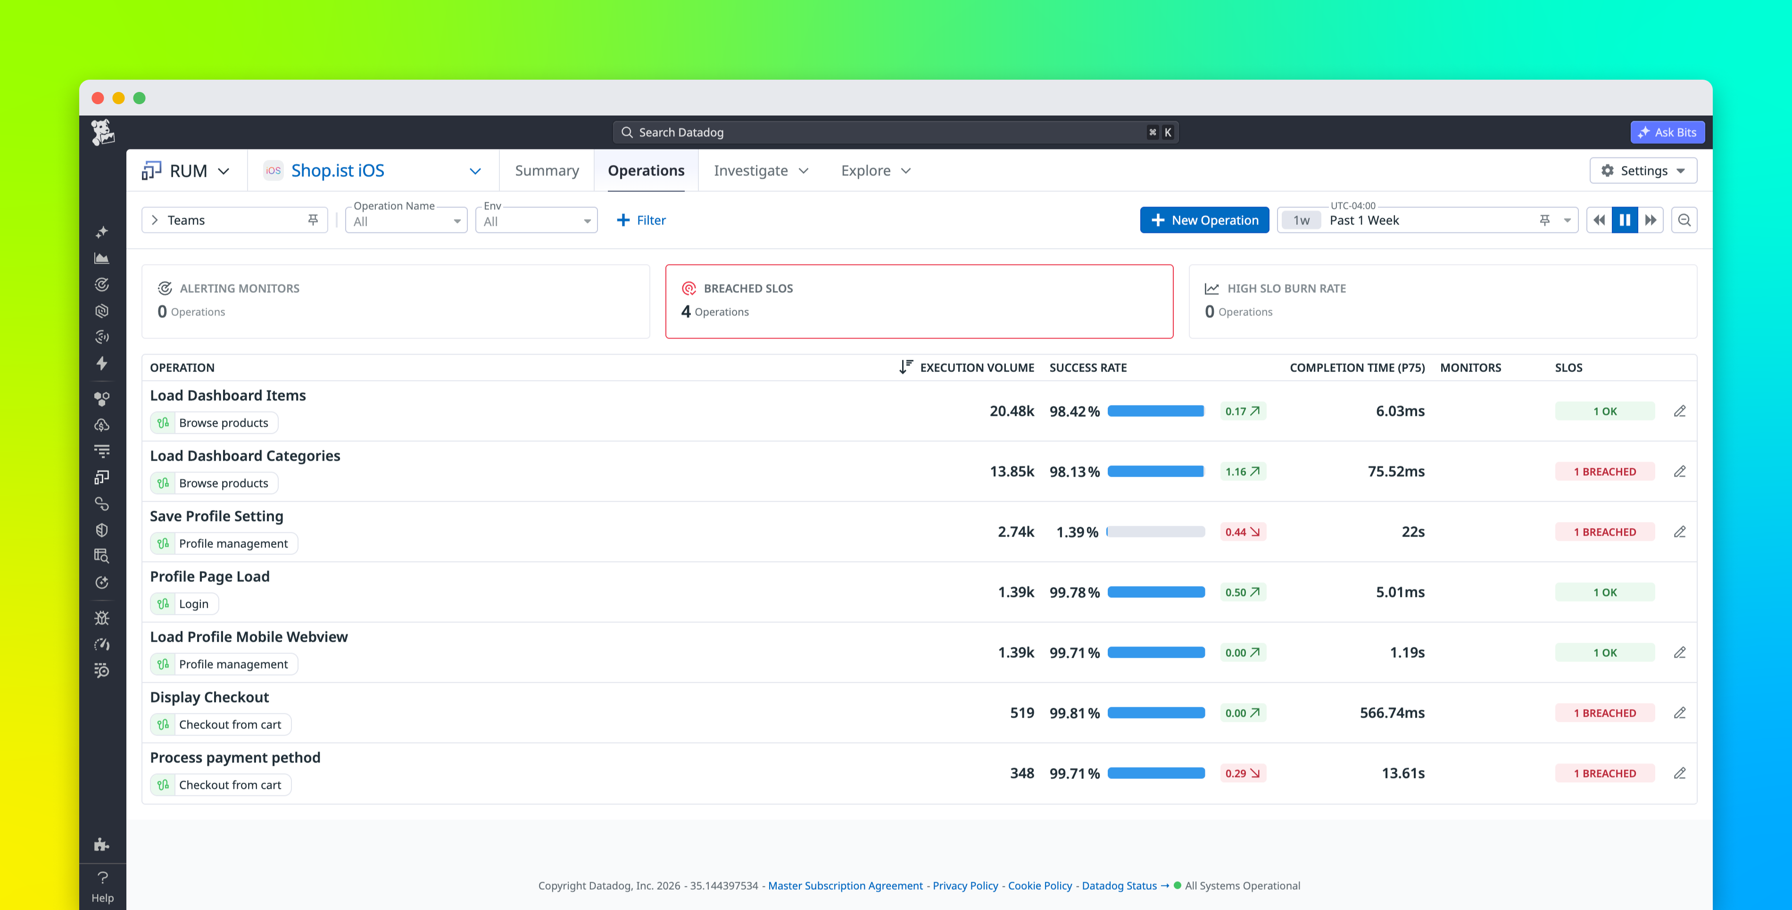This screenshot has height=910, width=1792.
Task: Click the zoom out magnifier icon
Action: (1684, 220)
